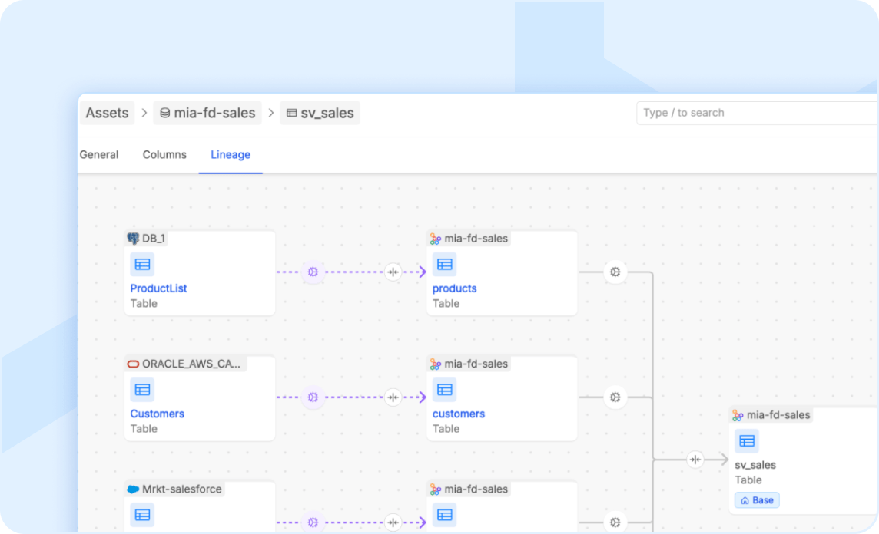Click the Customers source table icon
This screenshot has height=534, width=879.
coord(142,390)
